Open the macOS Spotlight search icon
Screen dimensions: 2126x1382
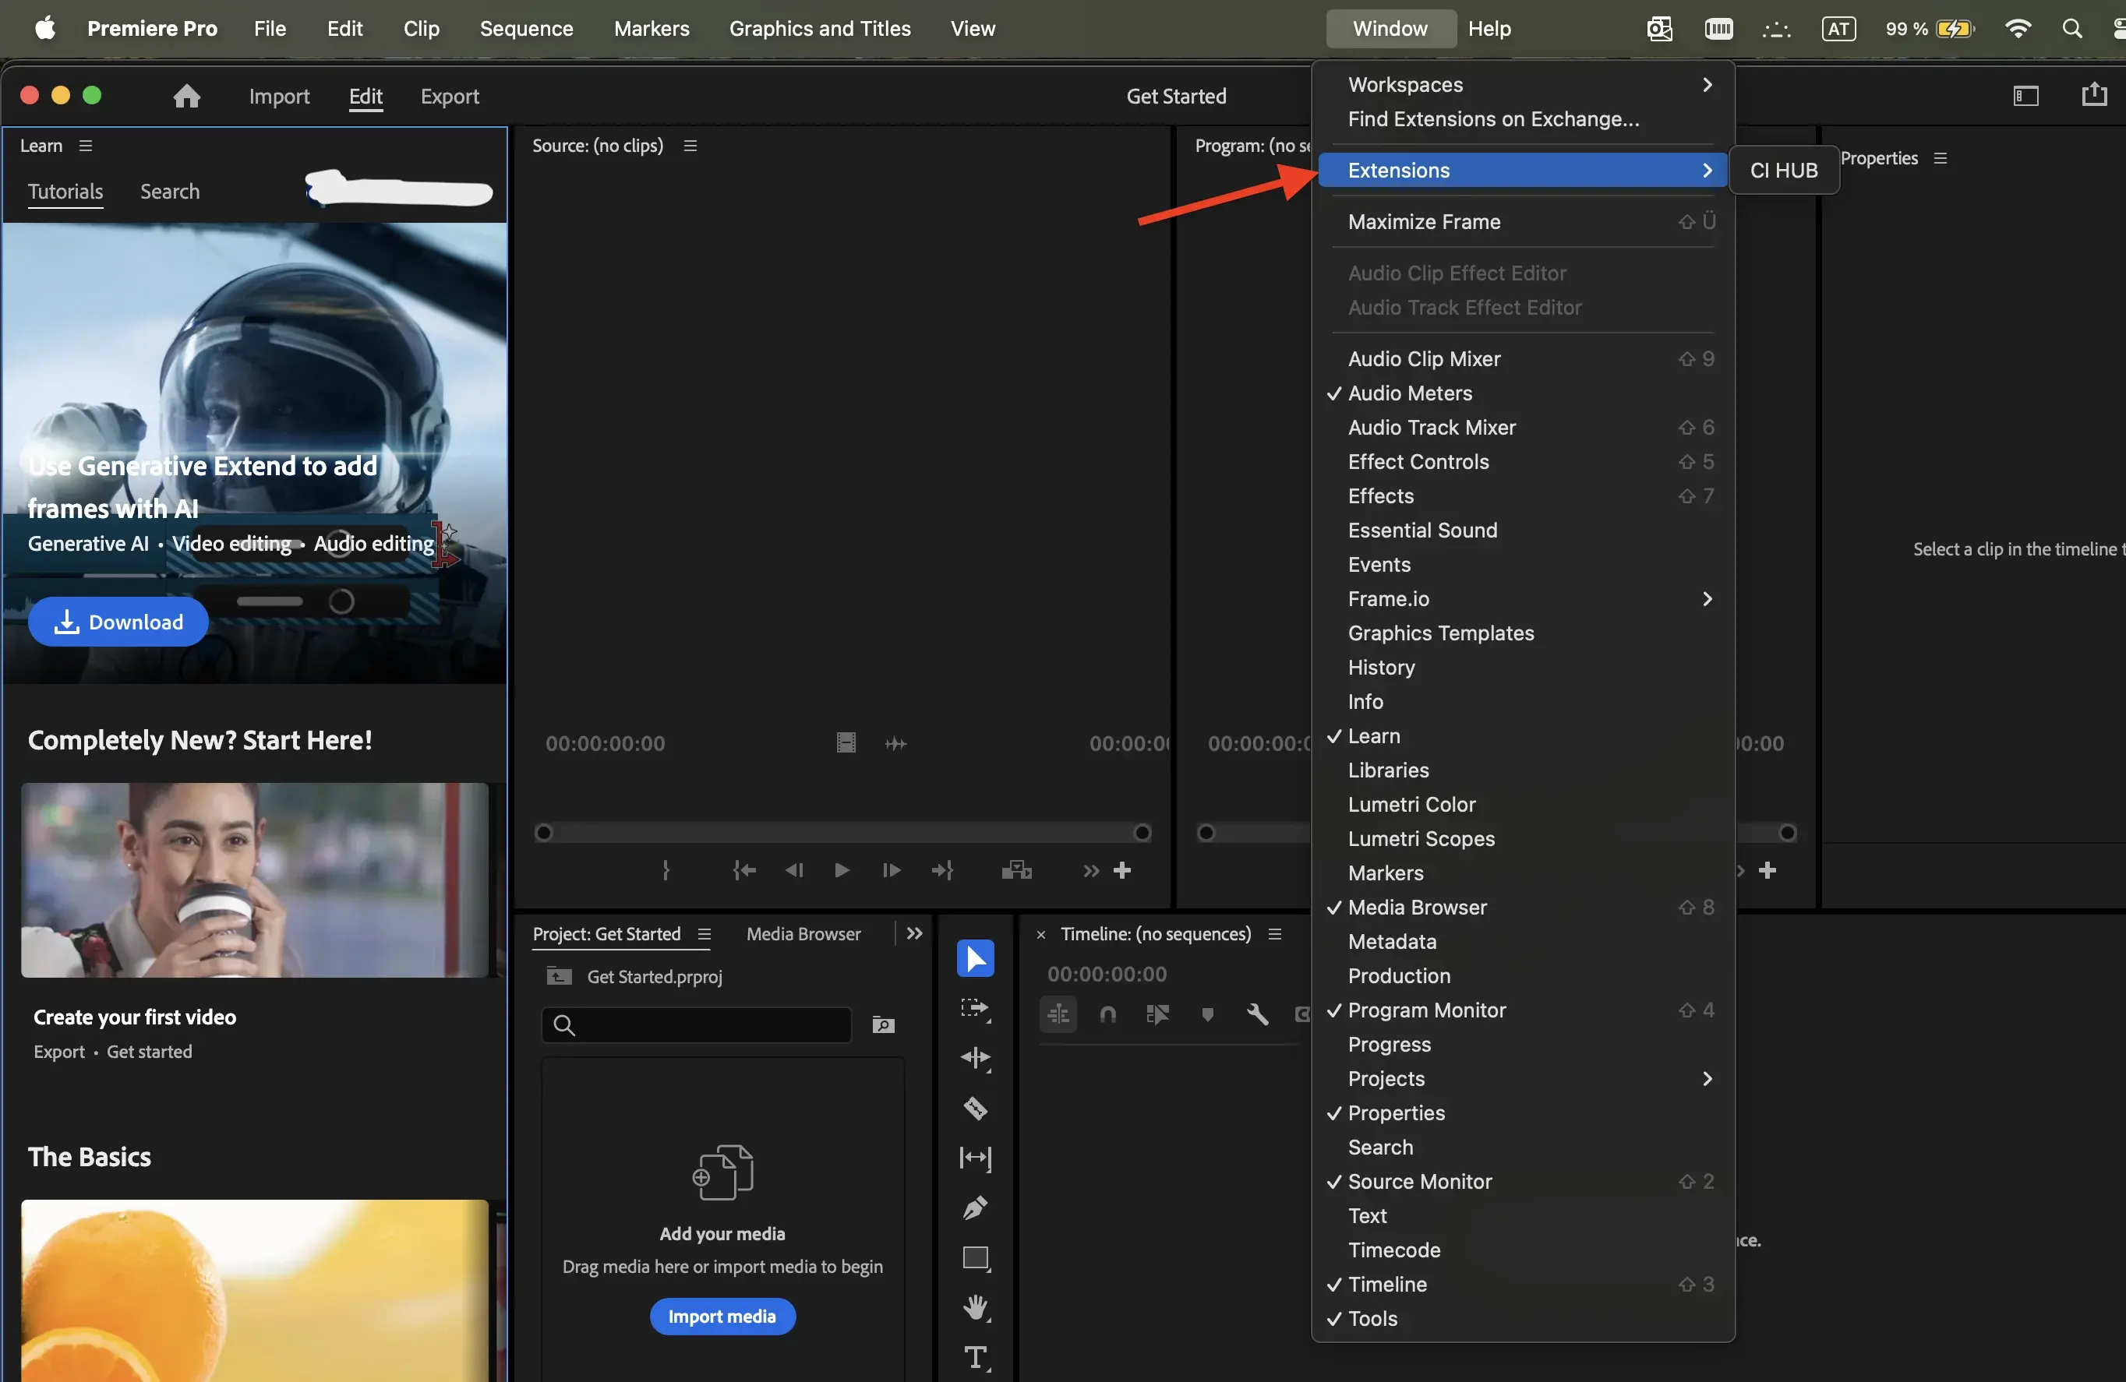2071,29
